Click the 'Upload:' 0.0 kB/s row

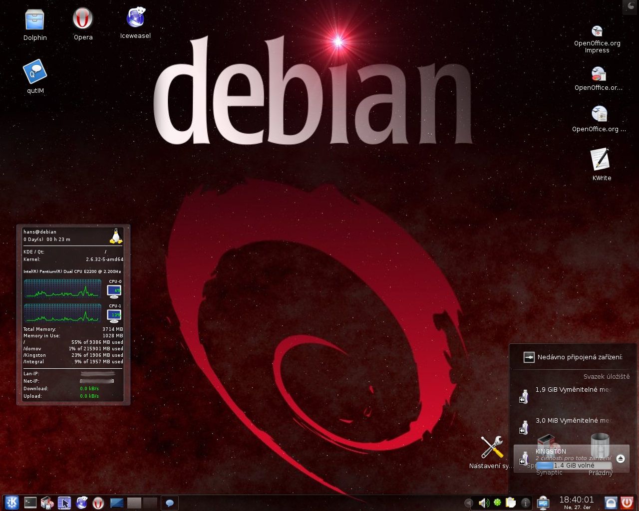(x=61, y=396)
